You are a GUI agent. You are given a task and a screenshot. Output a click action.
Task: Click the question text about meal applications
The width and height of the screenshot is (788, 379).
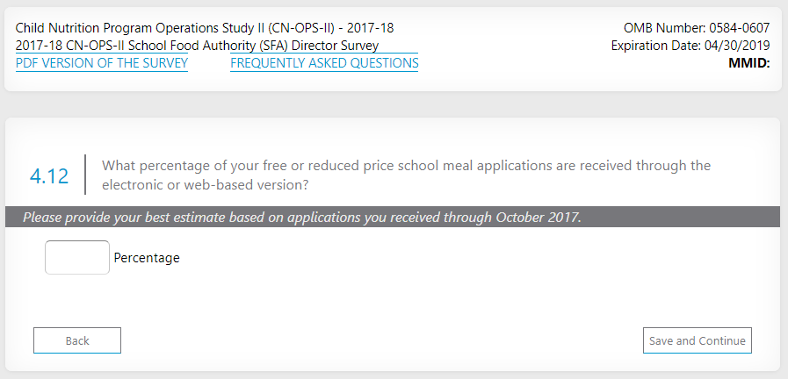406,166
